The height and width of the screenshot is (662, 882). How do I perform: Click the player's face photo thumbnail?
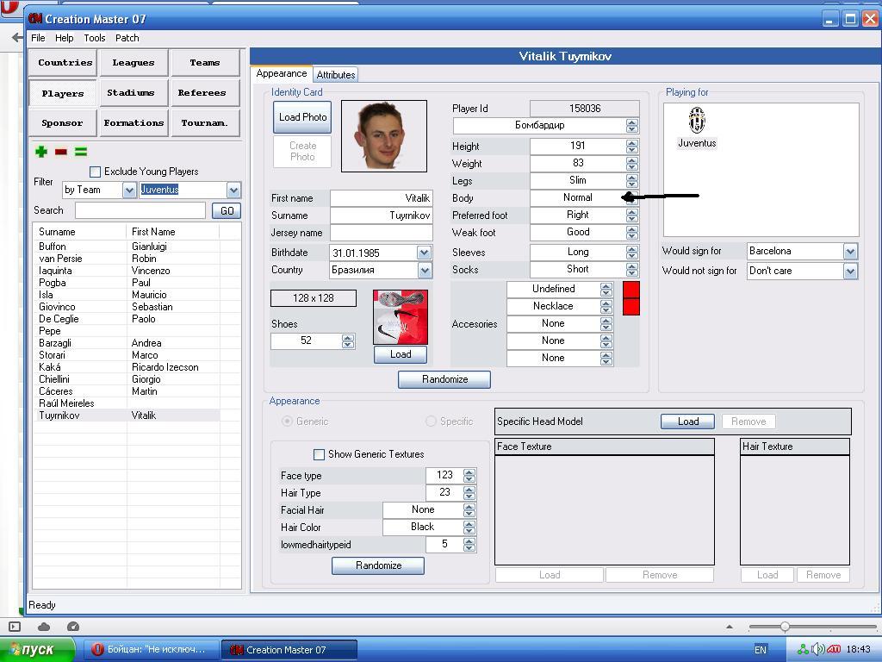383,135
